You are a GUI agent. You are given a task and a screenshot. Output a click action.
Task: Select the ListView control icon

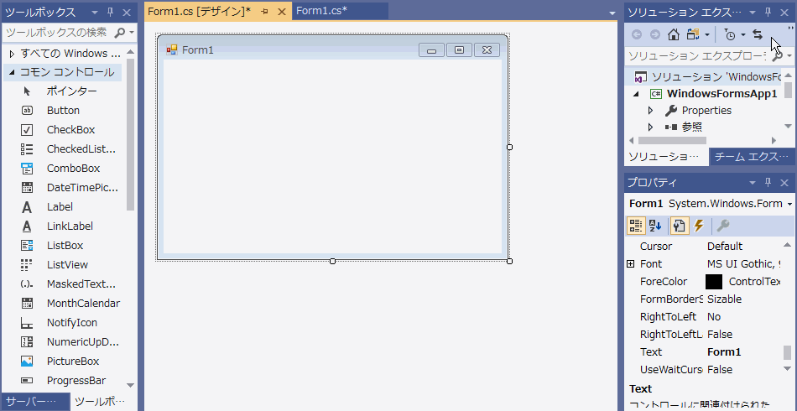[x=27, y=265]
